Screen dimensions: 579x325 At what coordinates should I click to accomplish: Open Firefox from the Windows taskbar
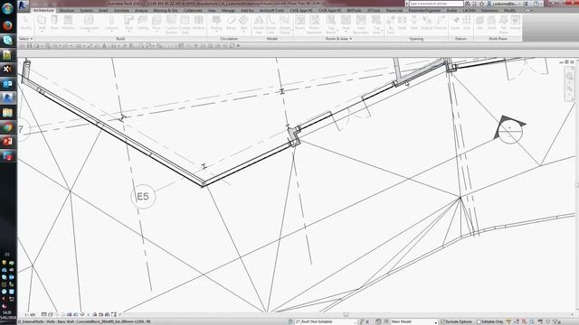pyautogui.click(x=7, y=25)
